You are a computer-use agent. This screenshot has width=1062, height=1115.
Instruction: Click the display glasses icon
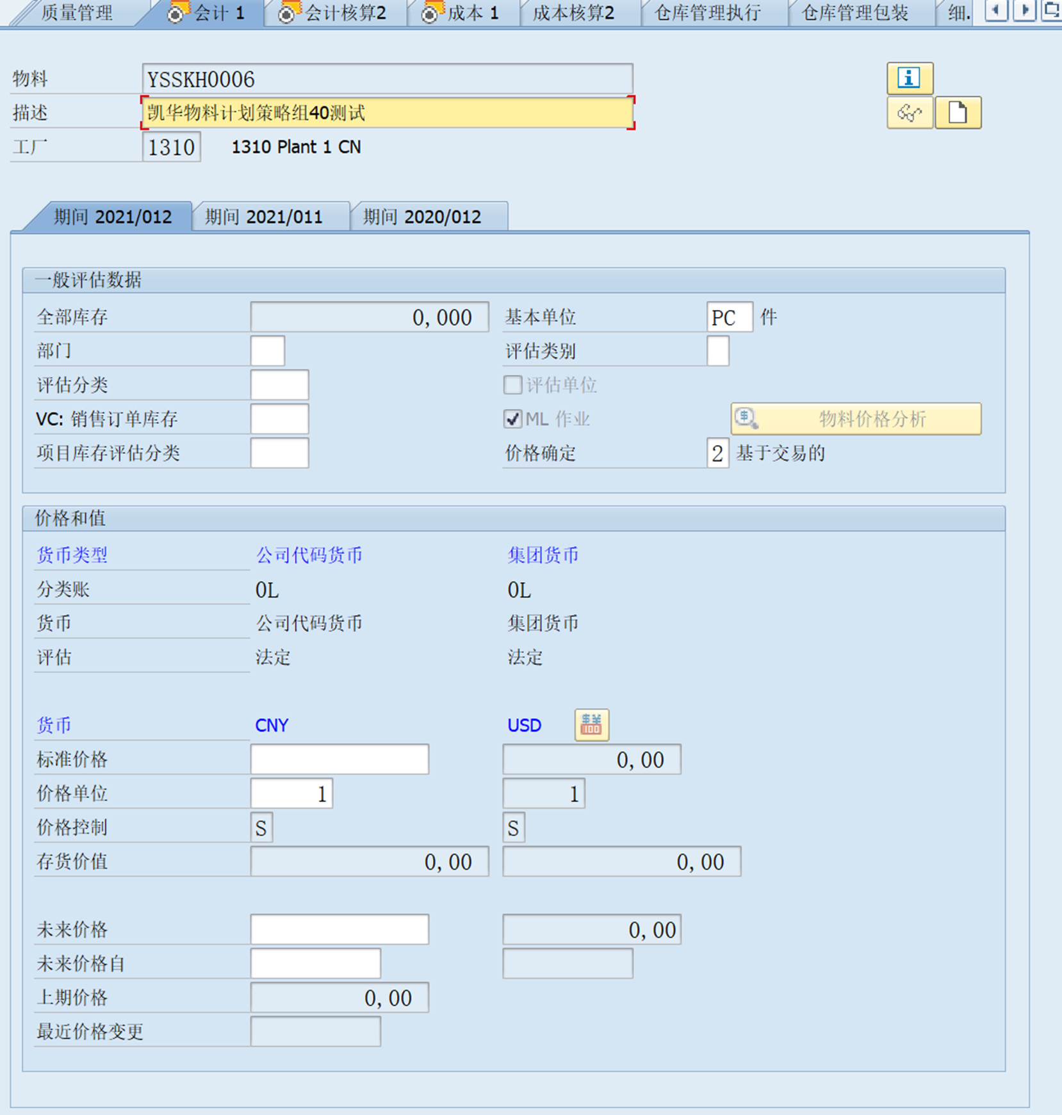point(910,113)
